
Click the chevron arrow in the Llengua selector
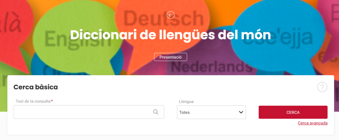click(241, 112)
